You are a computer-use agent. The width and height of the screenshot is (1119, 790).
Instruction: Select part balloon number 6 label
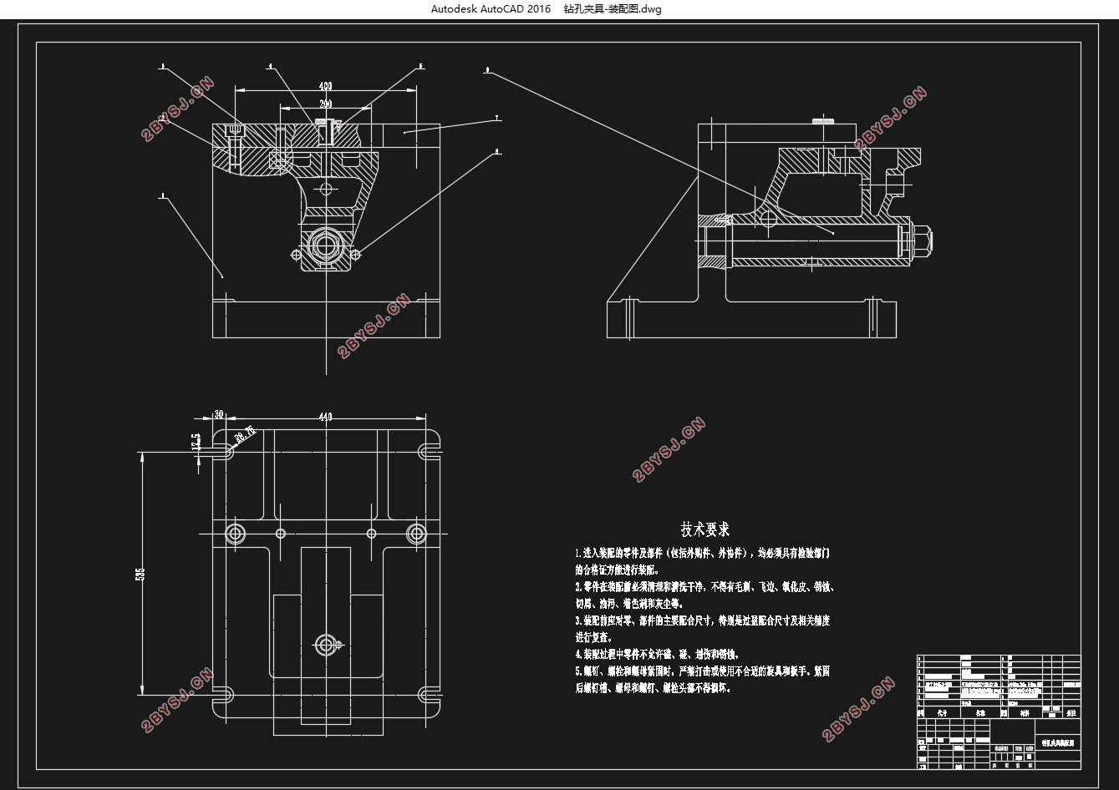pyautogui.click(x=497, y=152)
